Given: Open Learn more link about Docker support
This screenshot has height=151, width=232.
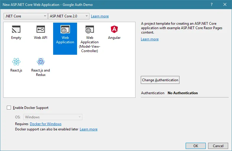Looking at the screenshot, I should click(89, 129).
